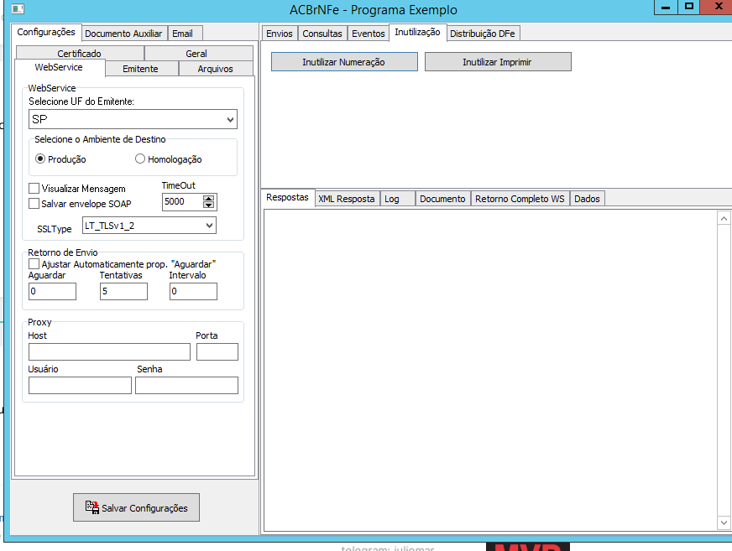
Task: Decrease TimeOut with the down arrow
Action: click(x=209, y=205)
